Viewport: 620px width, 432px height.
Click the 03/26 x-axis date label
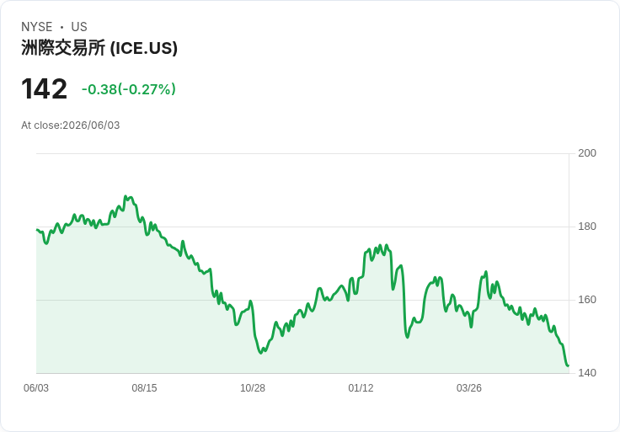pyautogui.click(x=469, y=388)
